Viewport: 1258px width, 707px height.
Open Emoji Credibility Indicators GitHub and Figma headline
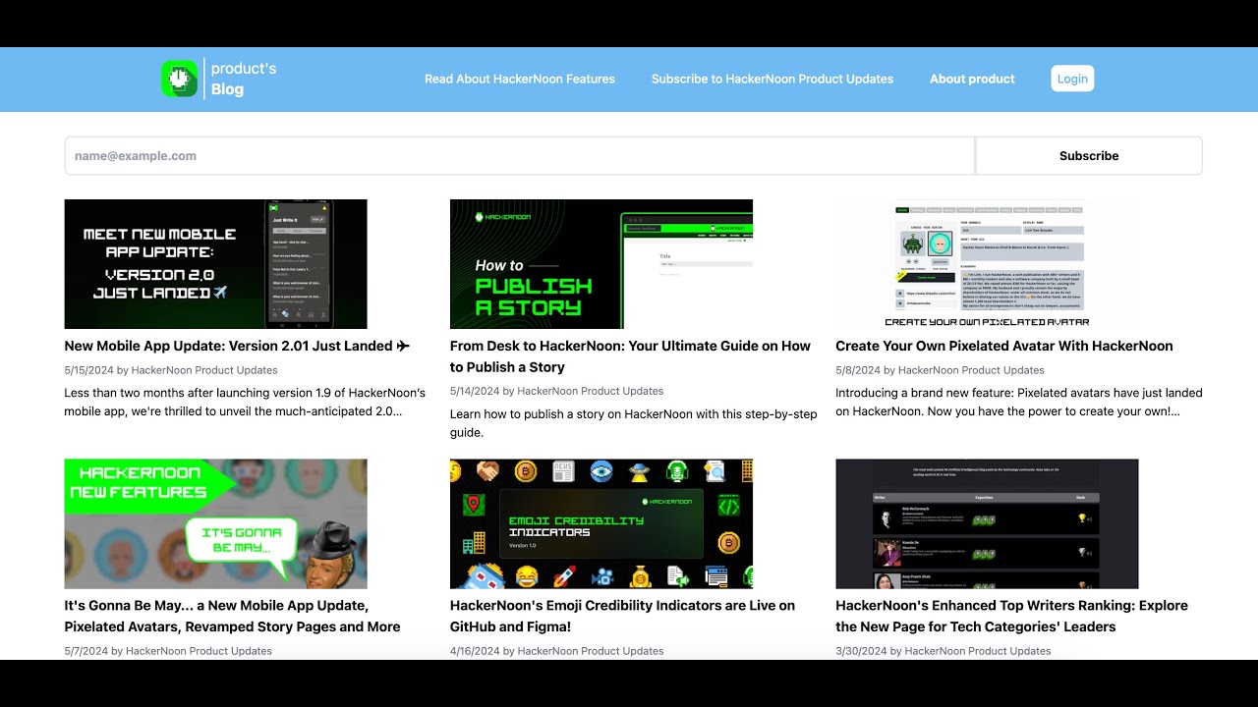click(622, 616)
